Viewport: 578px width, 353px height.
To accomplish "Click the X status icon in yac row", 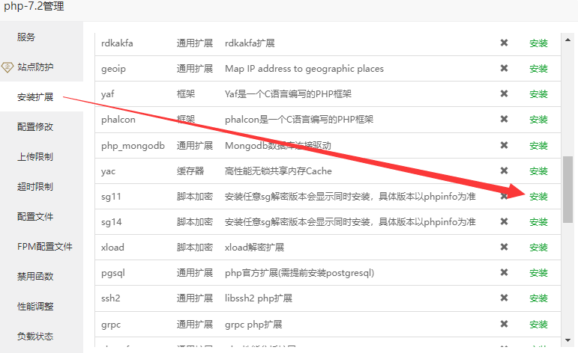I will point(504,171).
